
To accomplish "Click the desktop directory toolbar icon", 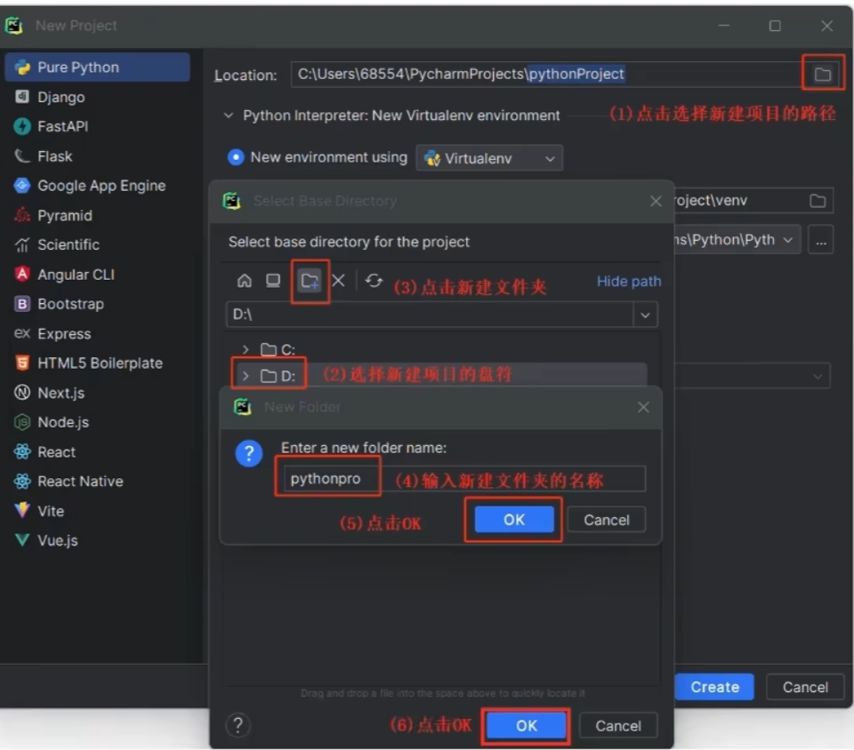I will 273,281.
